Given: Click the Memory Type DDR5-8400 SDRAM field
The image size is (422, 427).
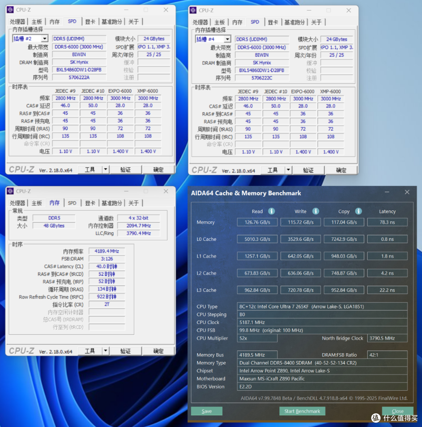Looking at the screenshot, I should [x=322, y=363].
